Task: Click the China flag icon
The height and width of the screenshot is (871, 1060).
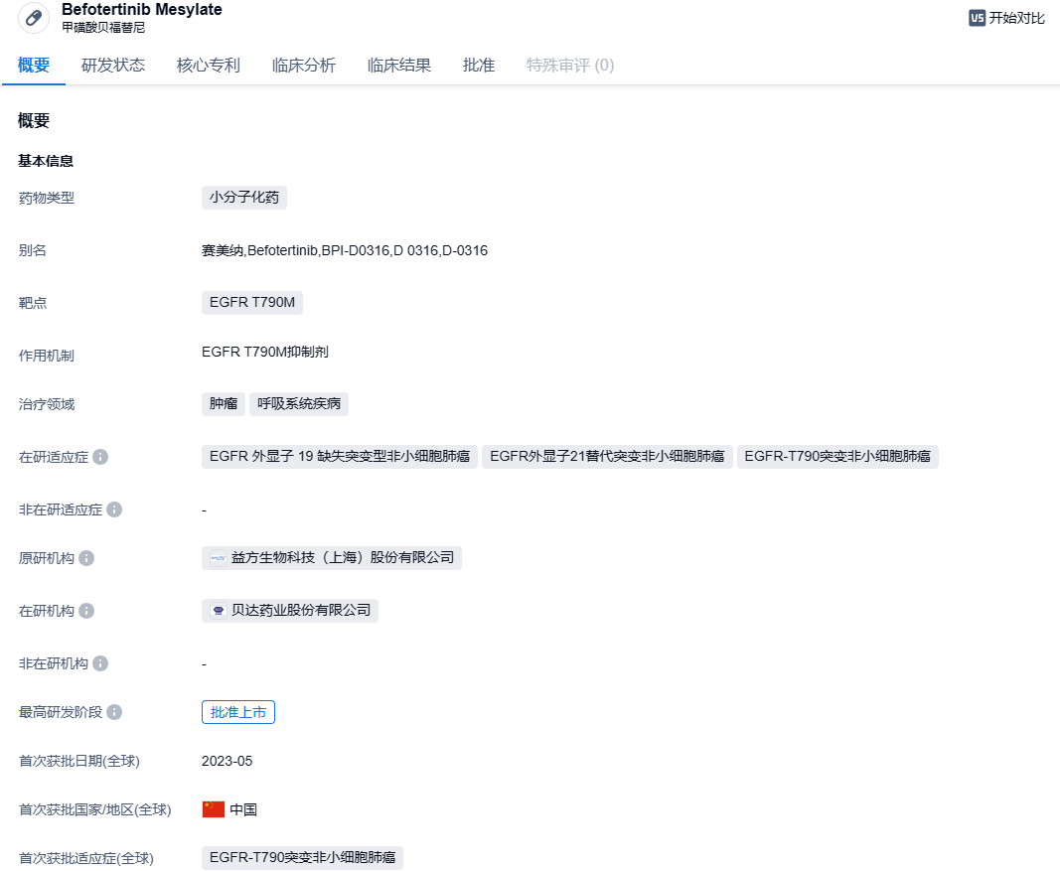Action: (x=214, y=809)
